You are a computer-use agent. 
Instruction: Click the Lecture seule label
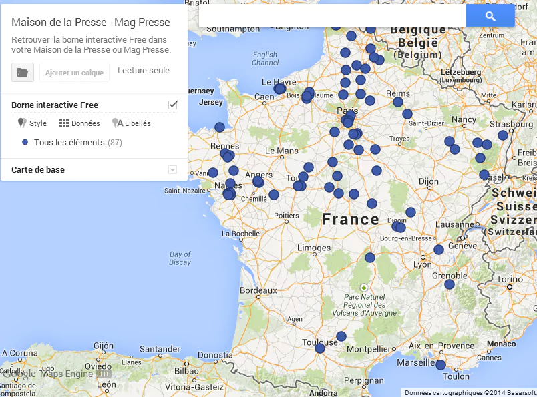click(x=144, y=71)
